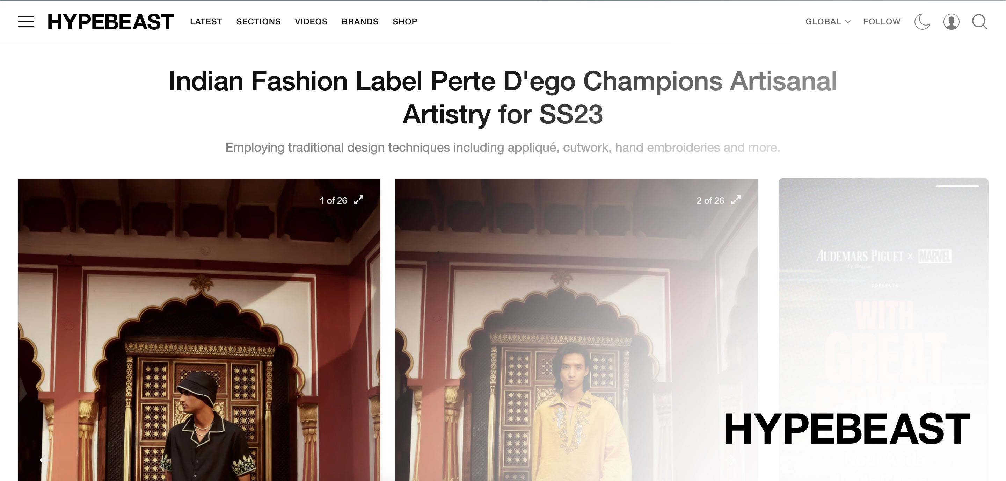Viewport: 1006px width, 481px height.
Task: Click the gallery previous arrow
Action: pyautogui.click(x=45, y=460)
